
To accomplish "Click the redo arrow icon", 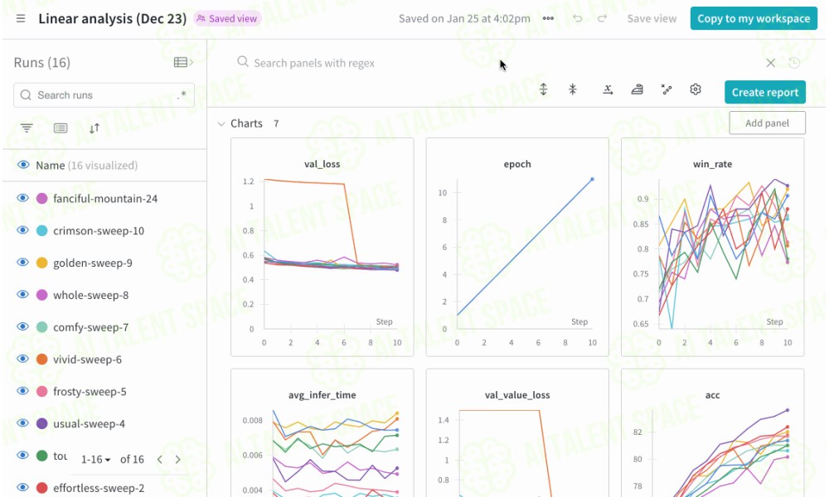I will (602, 18).
